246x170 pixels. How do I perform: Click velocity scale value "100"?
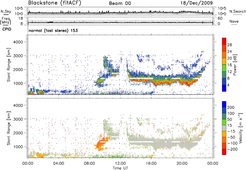tap(231, 113)
